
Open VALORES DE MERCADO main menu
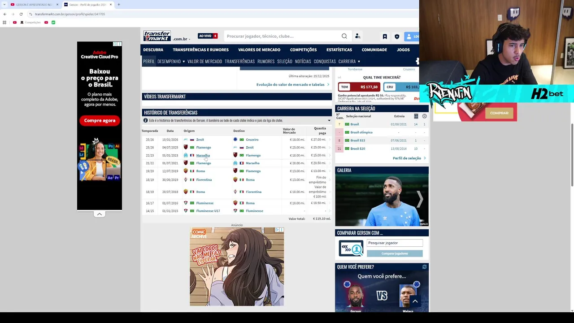pyautogui.click(x=259, y=50)
